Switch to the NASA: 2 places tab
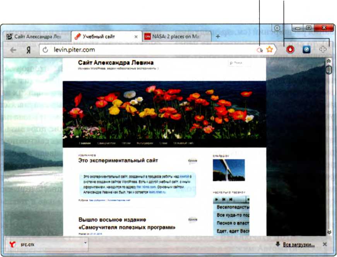Viewport: 337px width, 257px height. (176, 37)
